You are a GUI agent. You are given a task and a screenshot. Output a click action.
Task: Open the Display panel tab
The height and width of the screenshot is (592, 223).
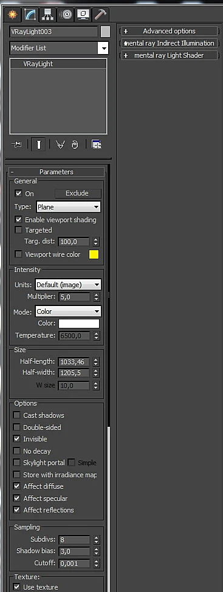[83, 15]
